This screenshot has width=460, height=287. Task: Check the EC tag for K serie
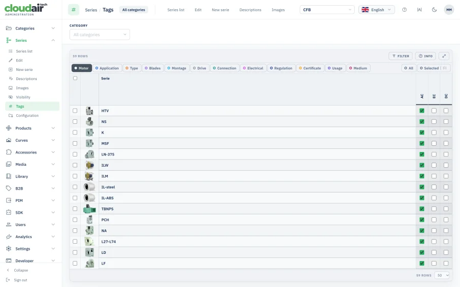pyautogui.click(x=434, y=132)
